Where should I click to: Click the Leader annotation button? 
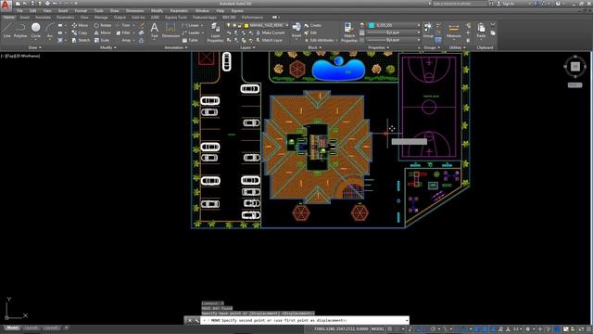tap(192, 32)
